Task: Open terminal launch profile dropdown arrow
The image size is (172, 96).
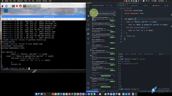Action: click(166, 54)
